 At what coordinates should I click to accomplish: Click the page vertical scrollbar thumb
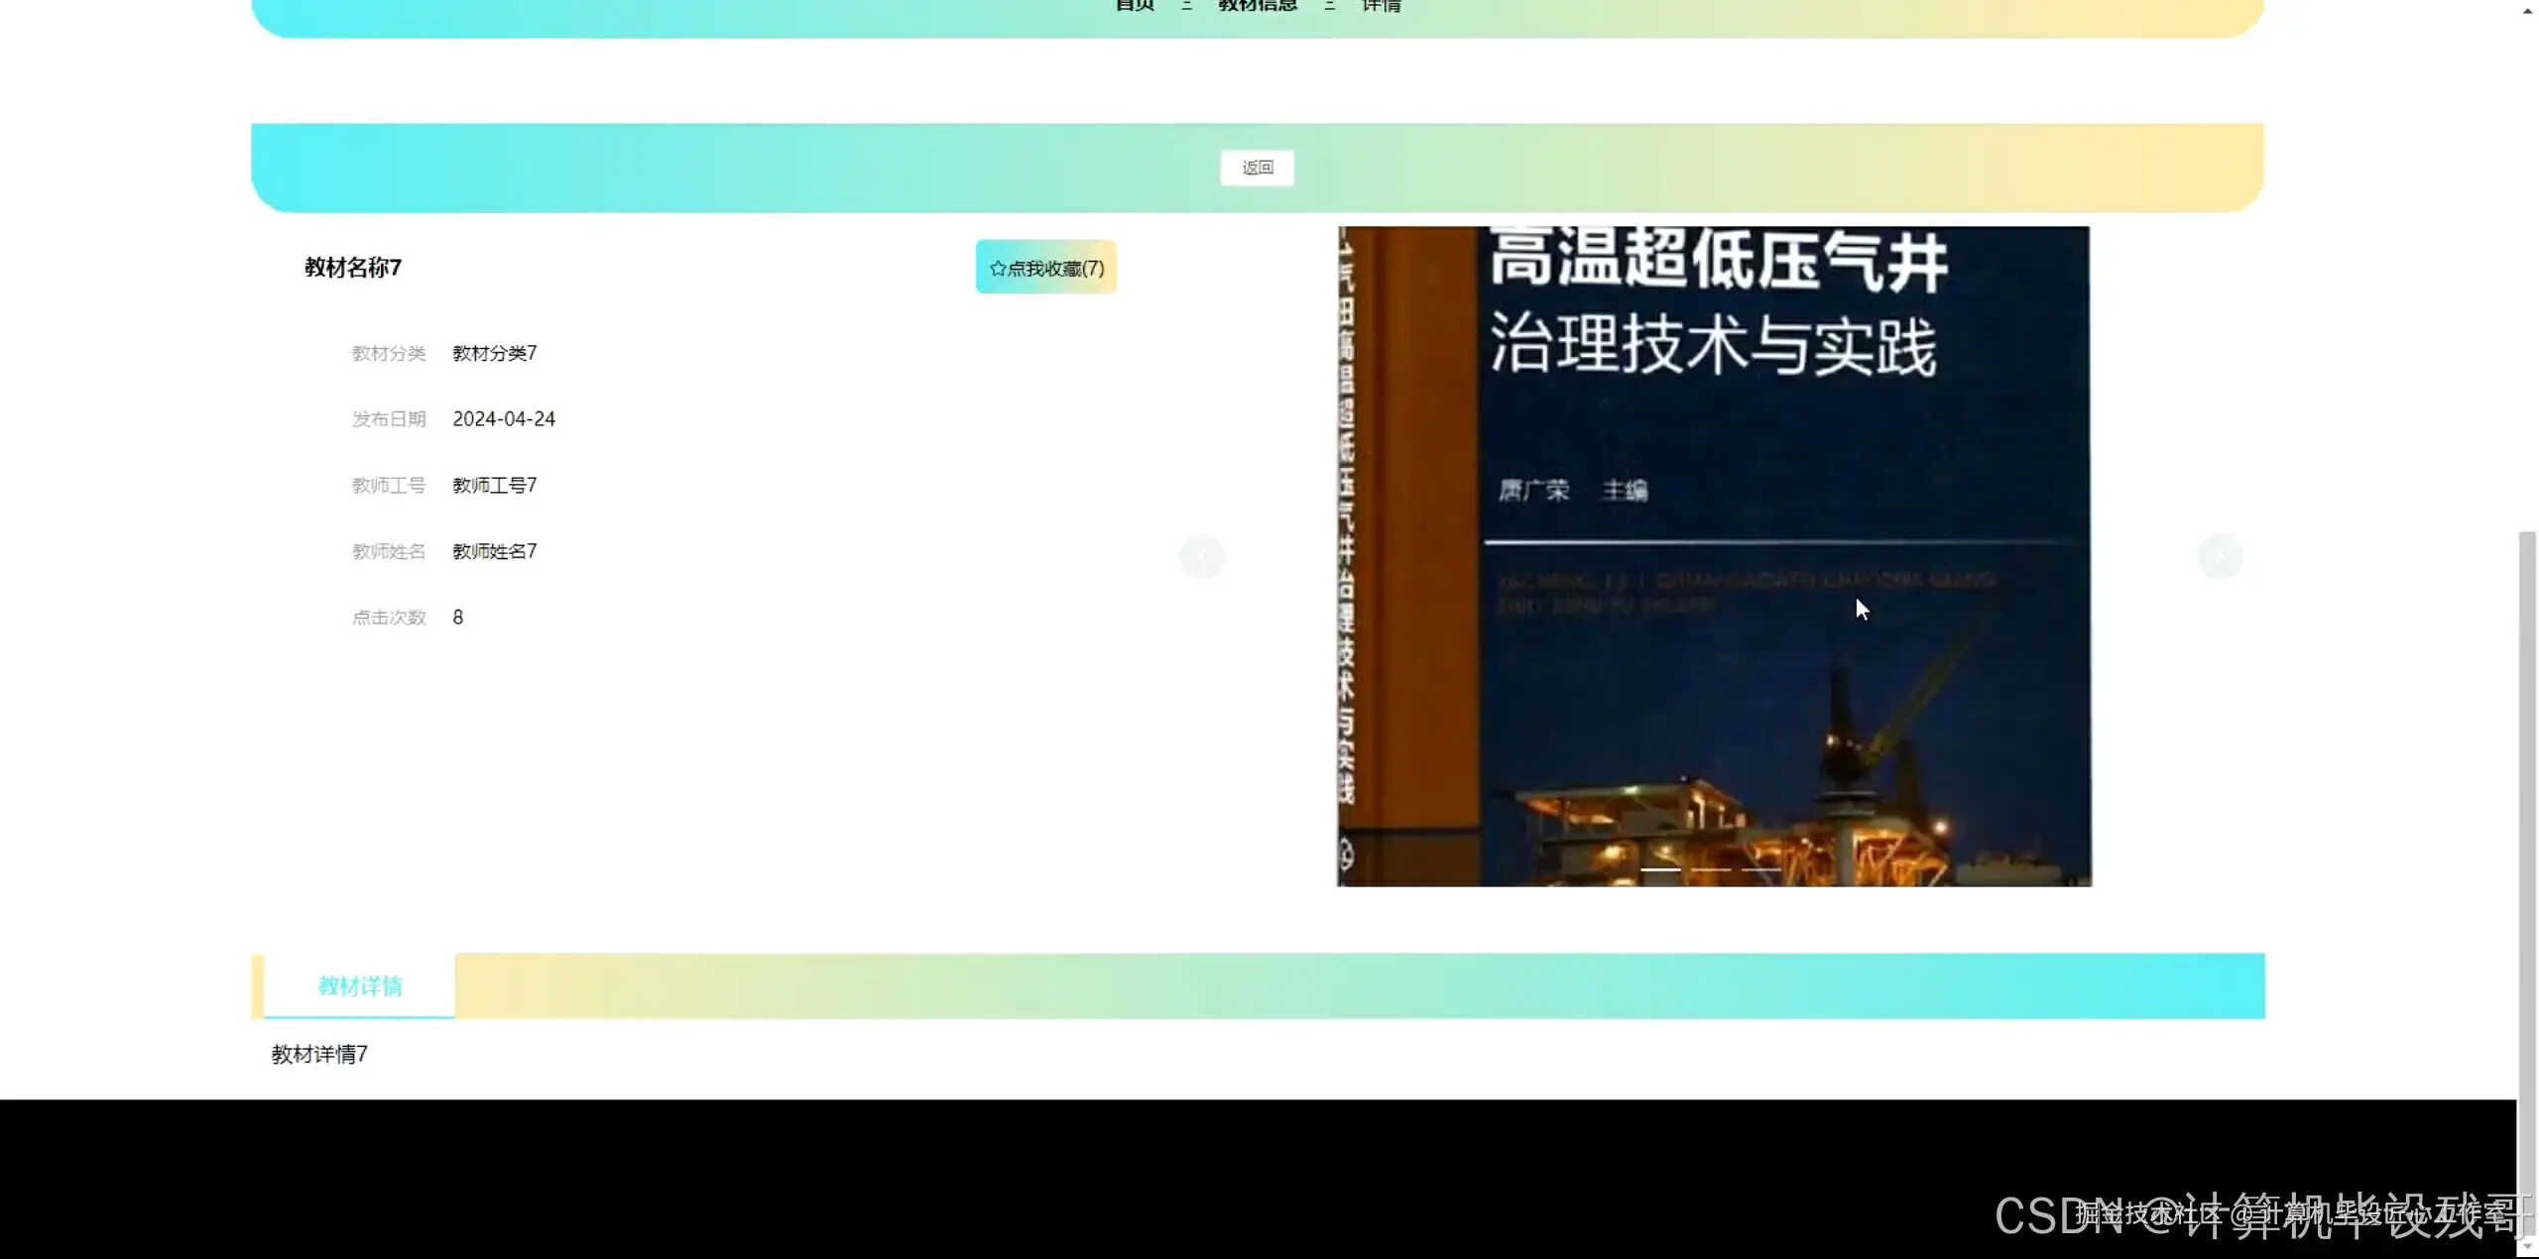(x=2527, y=882)
